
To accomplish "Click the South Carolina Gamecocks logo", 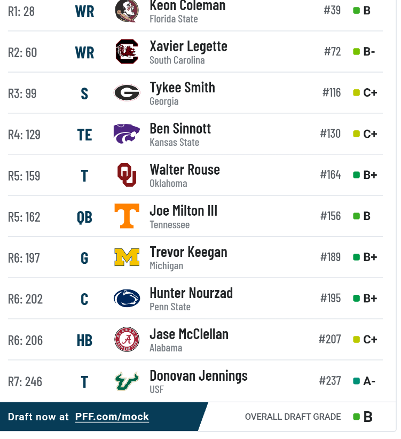I will [x=127, y=51].
